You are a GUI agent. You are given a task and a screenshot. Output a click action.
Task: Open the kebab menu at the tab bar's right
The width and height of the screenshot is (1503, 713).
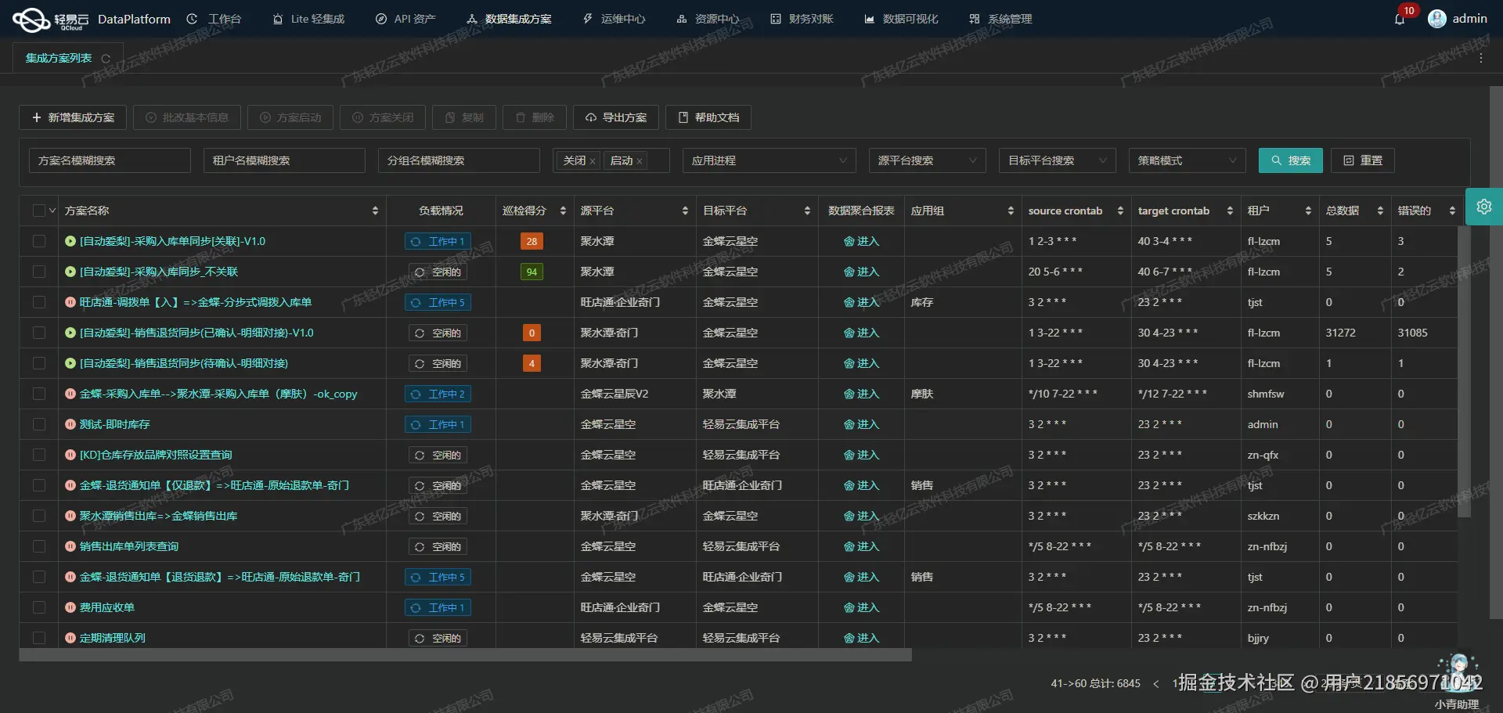tap(1481, 57)
